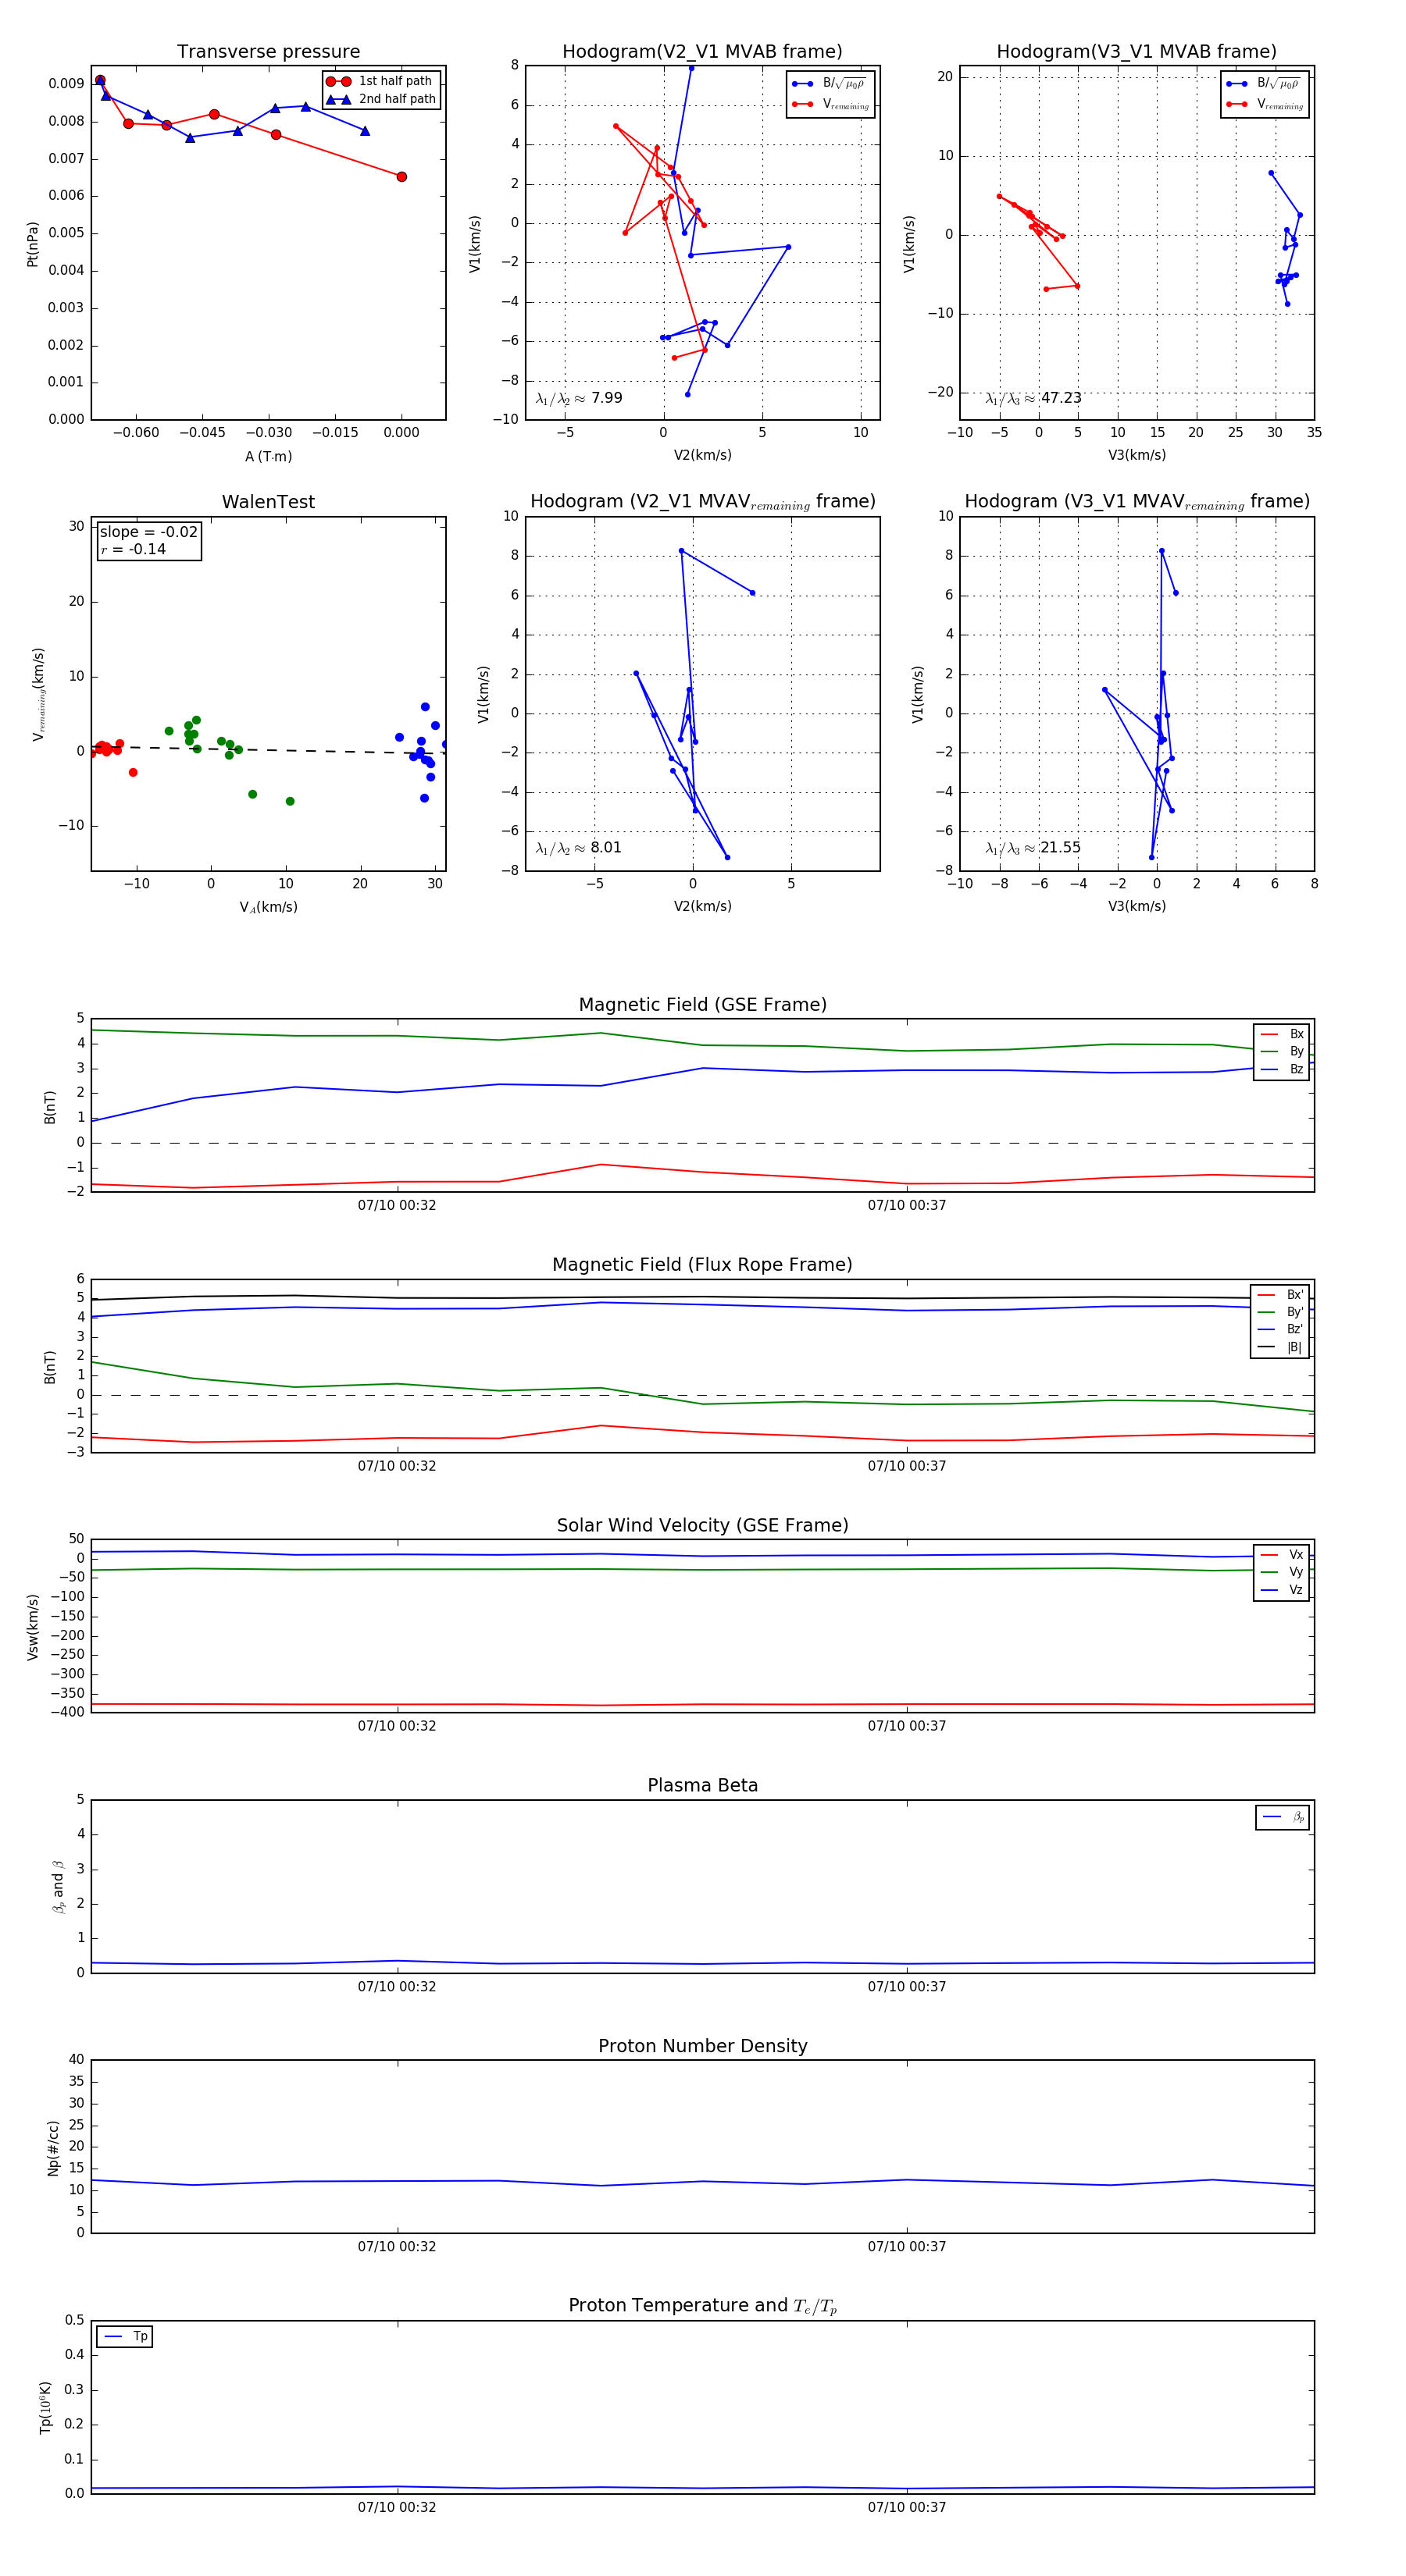
Task: Click the 'Plasma Beta' plot title
Action: 702,1786
